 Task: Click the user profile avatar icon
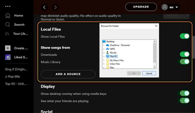click(x=164, y=7)
